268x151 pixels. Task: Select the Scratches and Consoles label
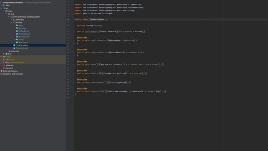(x=13, y=74)
